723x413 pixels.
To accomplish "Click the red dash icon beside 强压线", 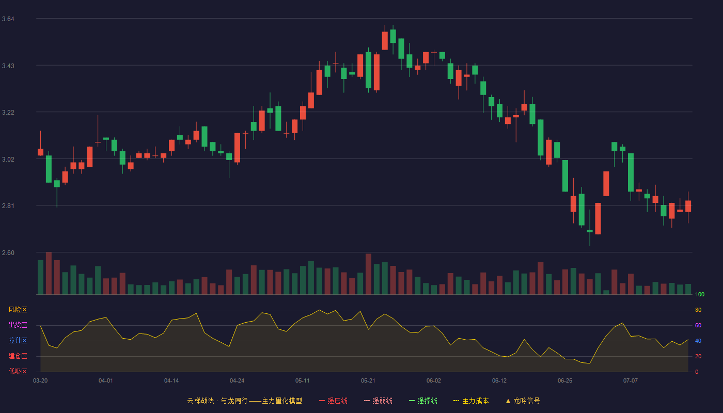I will (322, 401).
